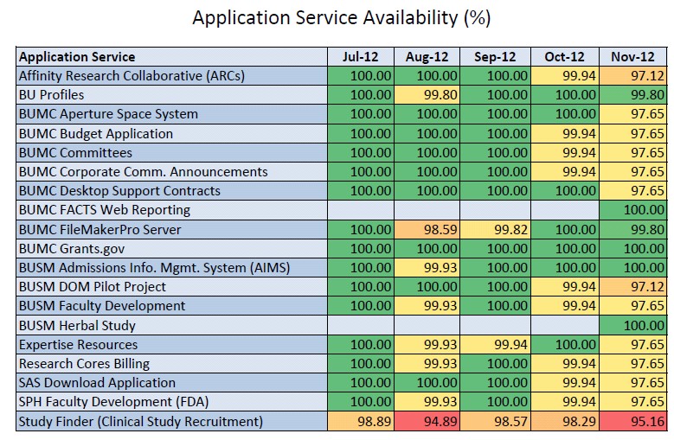
Task: Select the Aug-12 column header
Action: pyautogui.click(x=427, y=57)
